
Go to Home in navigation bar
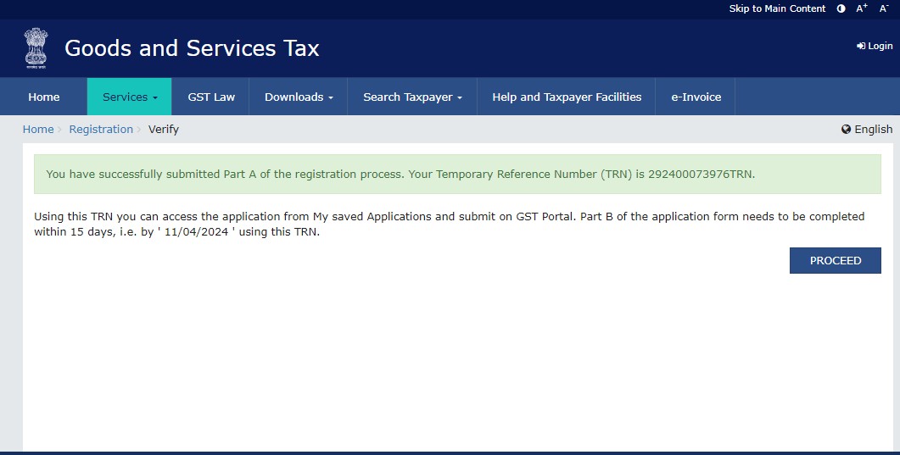point(43,97)
